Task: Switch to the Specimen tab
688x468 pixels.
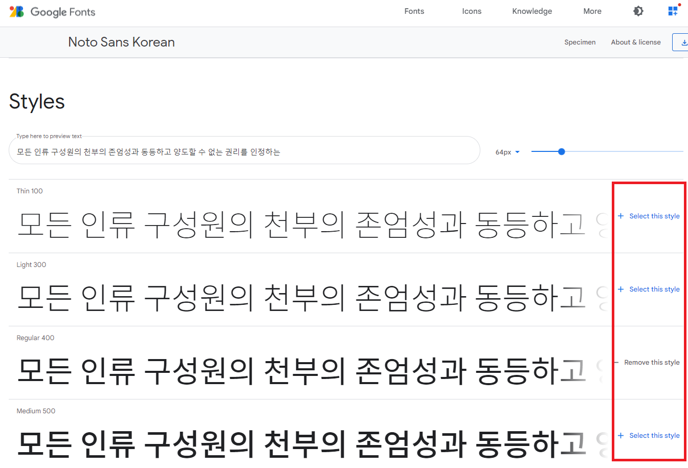Action: point(580,42)
